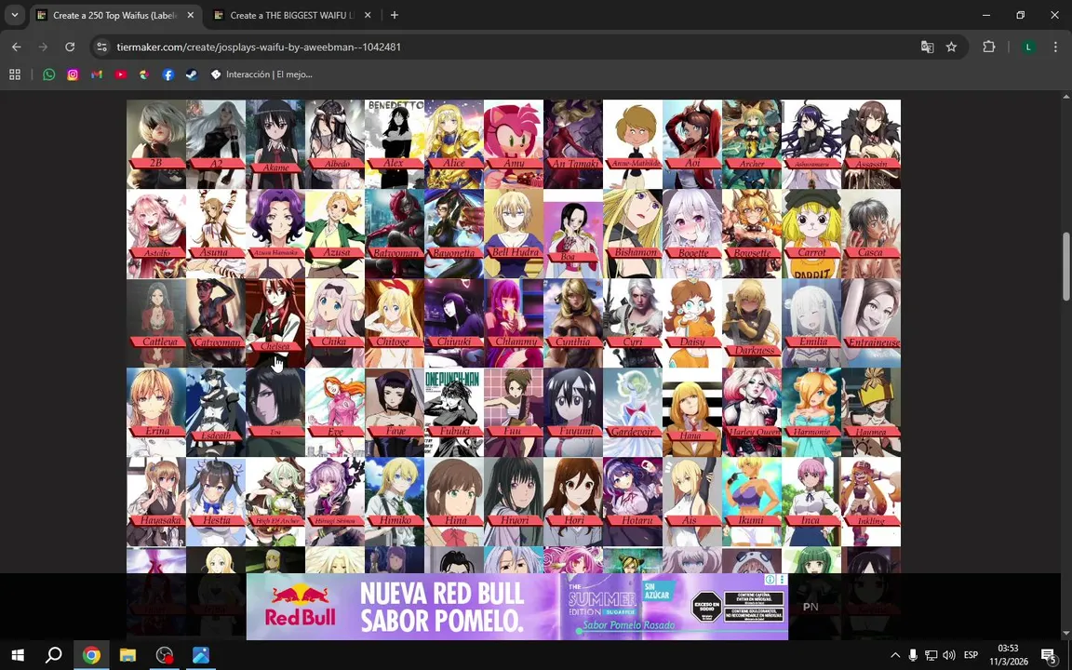Bookmark this page with the star
The image size is (1072, 670).
point(951,47)
